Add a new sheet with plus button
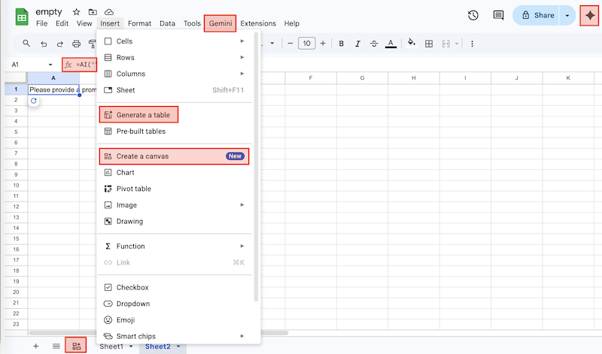 (x=35, y=346)
